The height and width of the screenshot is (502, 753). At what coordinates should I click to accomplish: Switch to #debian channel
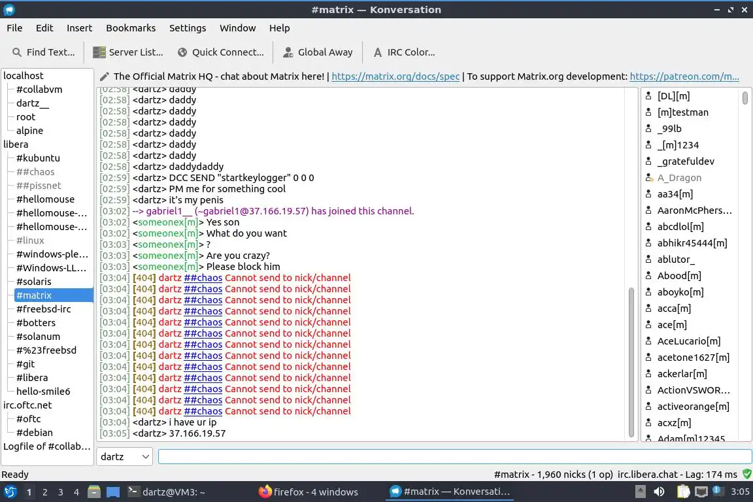(x=35, y=432)
